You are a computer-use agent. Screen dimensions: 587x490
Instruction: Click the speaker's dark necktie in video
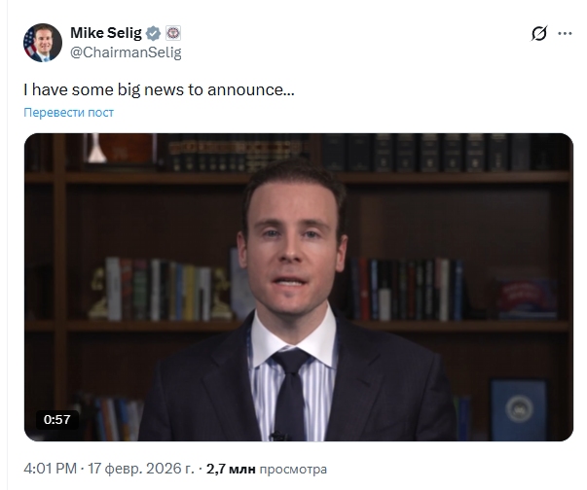(x=290, y=393)
